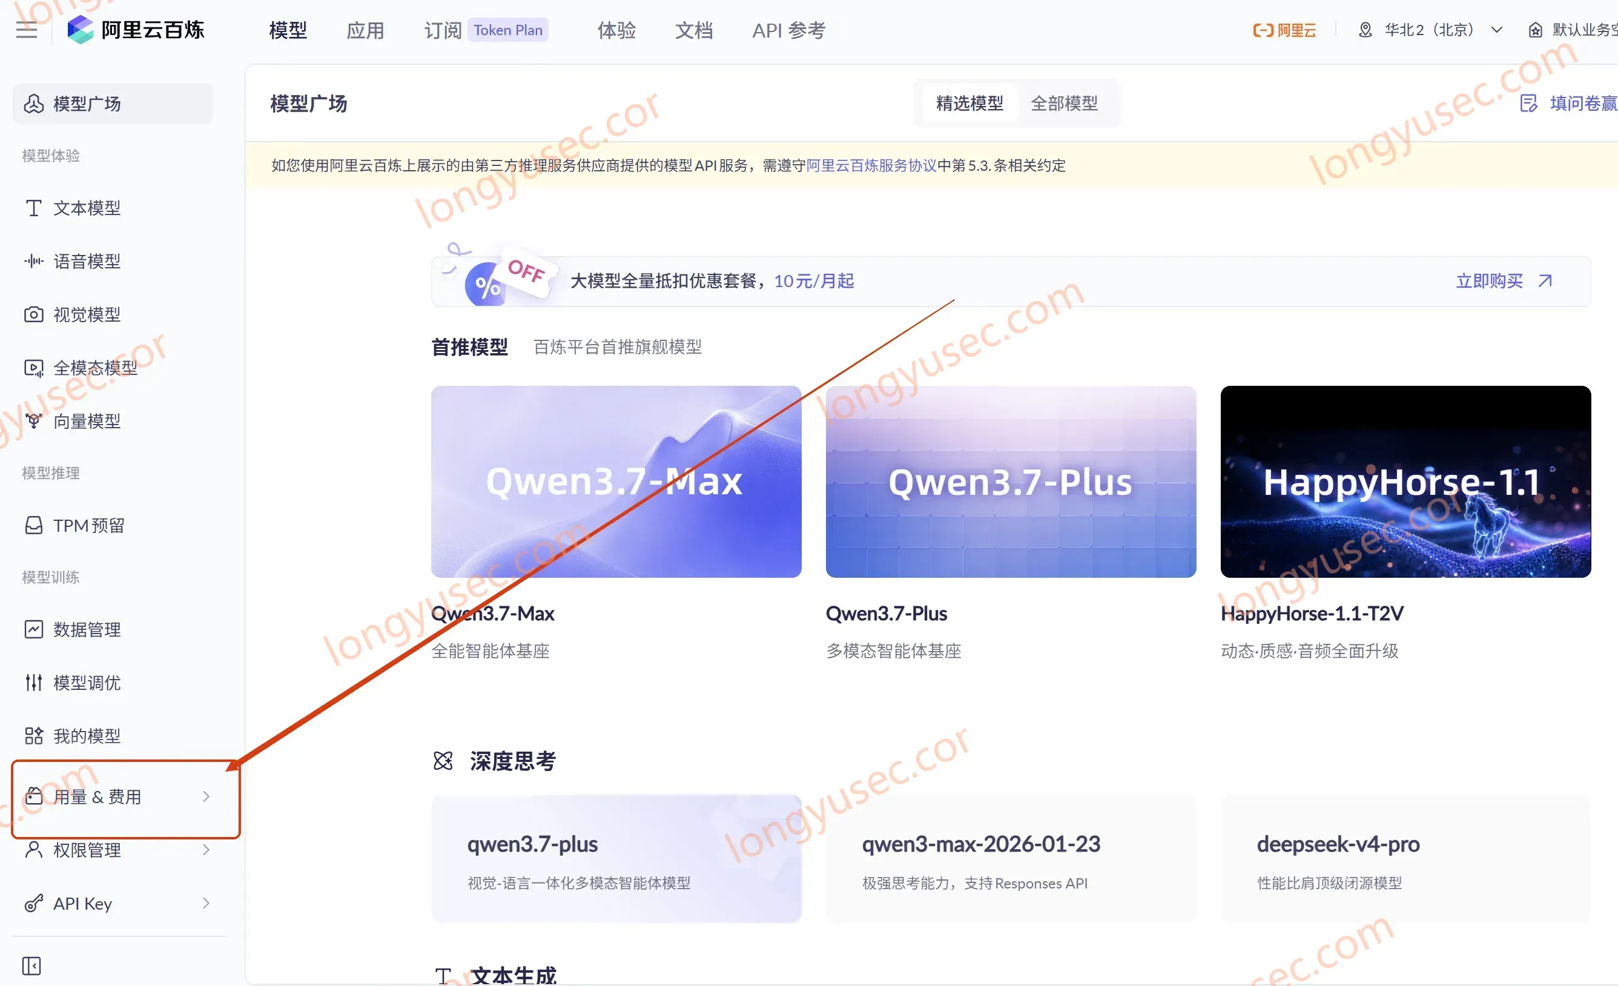Open the HappyHorse-1.1 banner thumbnail
The image size is (1618, 986).
pos(1406,481)
